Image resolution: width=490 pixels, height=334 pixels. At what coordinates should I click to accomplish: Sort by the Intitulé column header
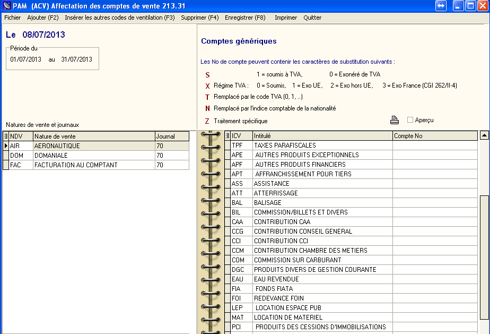click(322, 136)
